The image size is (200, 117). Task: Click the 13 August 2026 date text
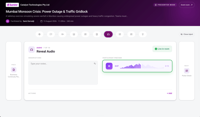point(50,21)
